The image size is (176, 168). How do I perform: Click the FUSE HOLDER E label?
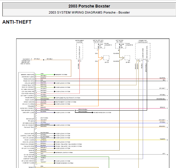[x=108, y=44]
